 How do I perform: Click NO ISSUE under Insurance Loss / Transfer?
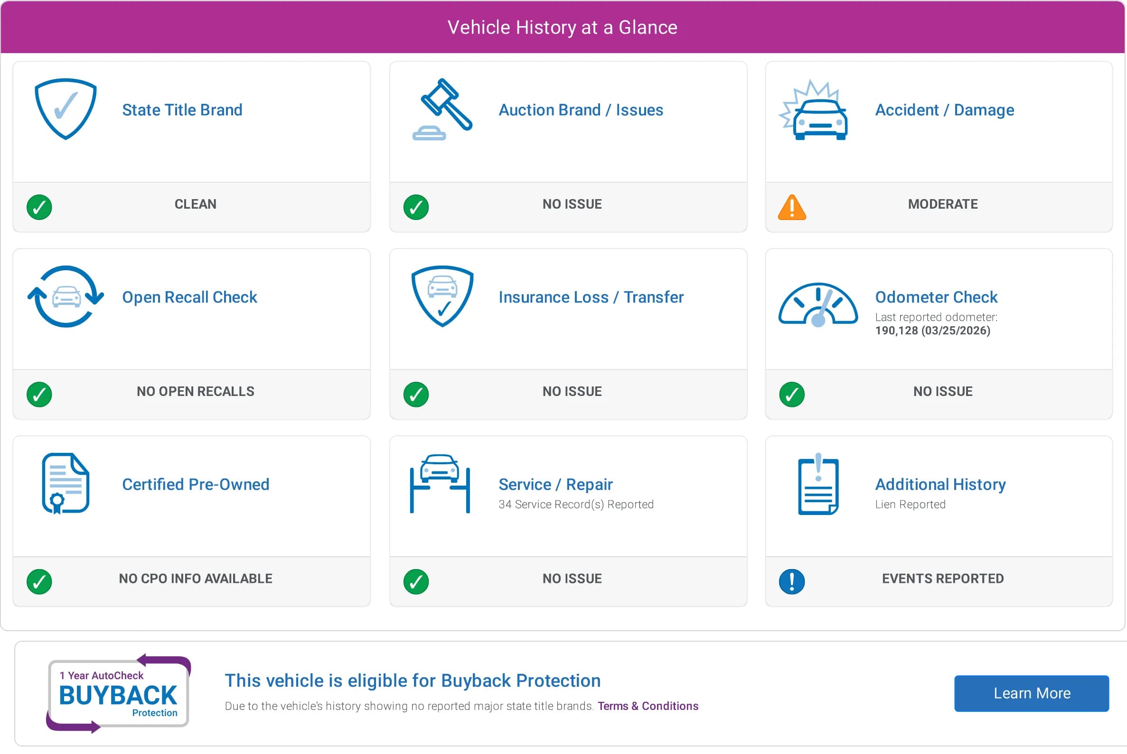(572, 391)
